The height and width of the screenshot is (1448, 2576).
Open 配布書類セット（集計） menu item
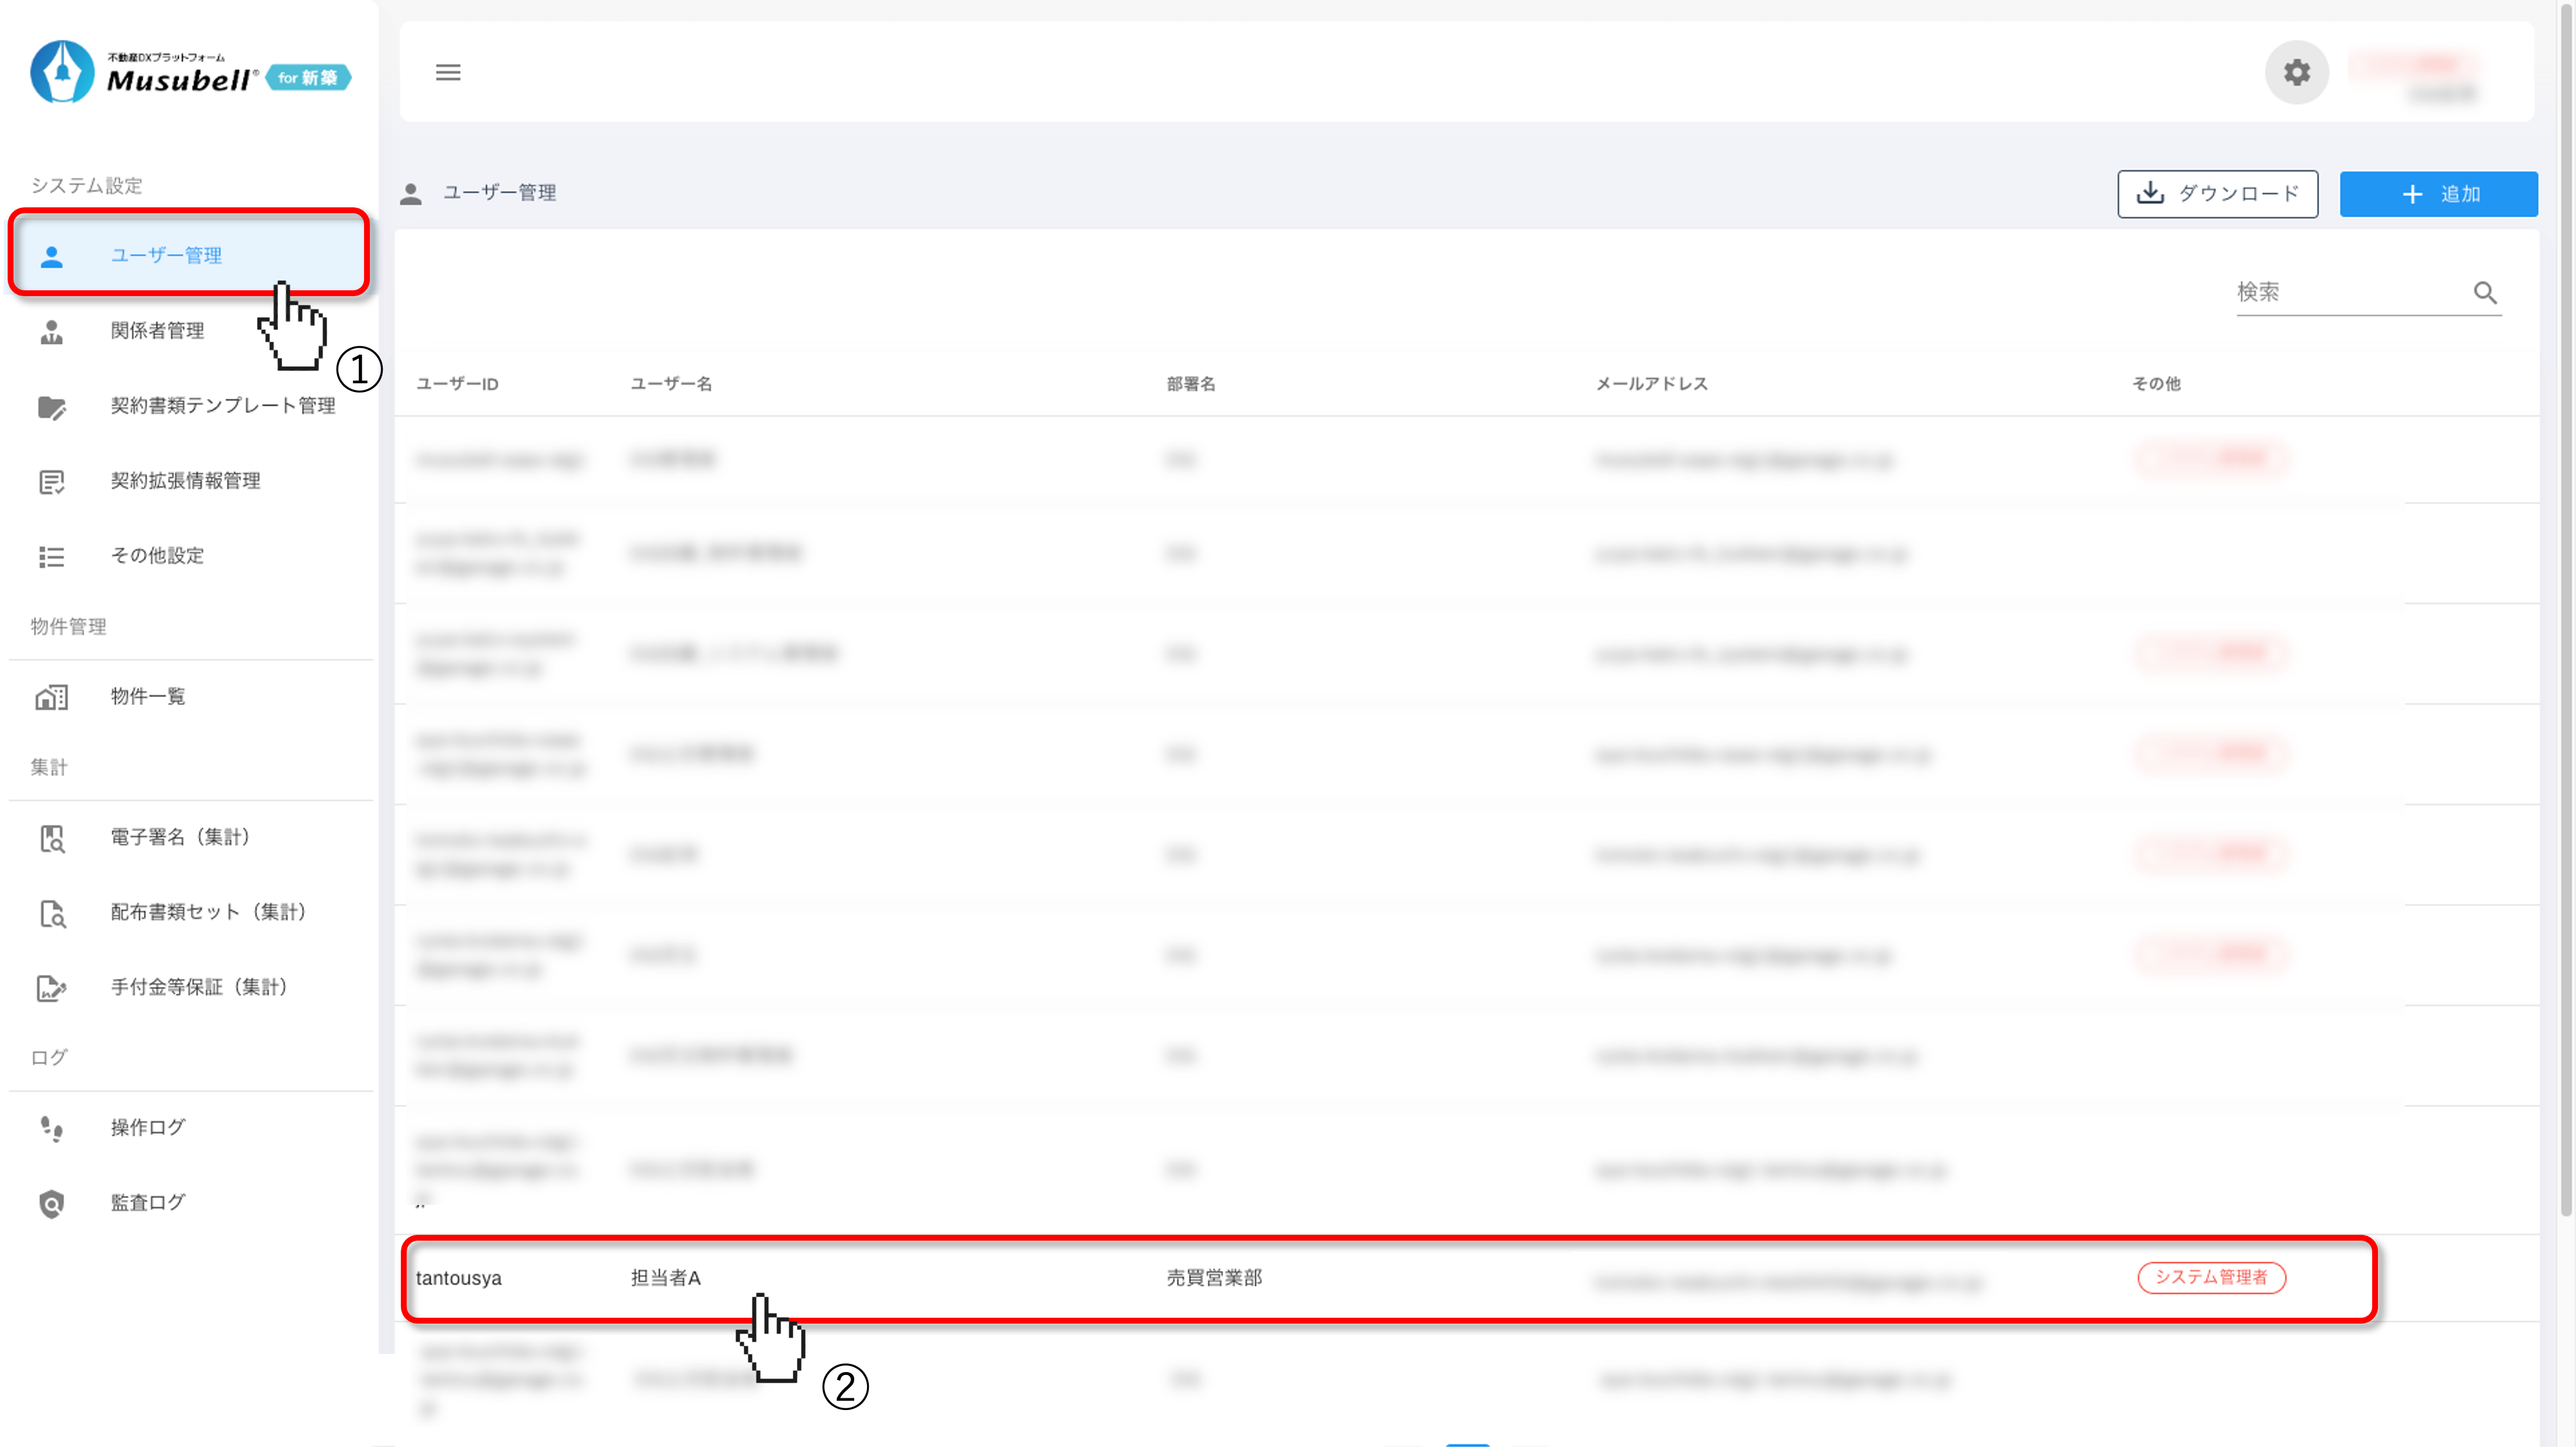(208, 912)
